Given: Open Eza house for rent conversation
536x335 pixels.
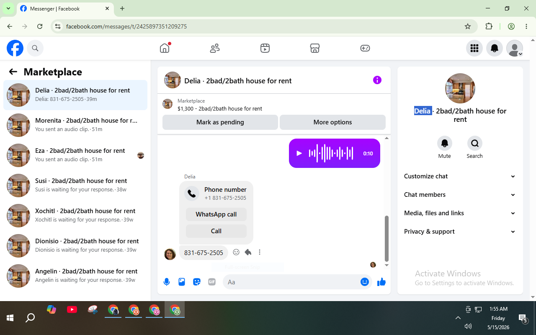Looking at the screenshot, I should click(75, 155).
